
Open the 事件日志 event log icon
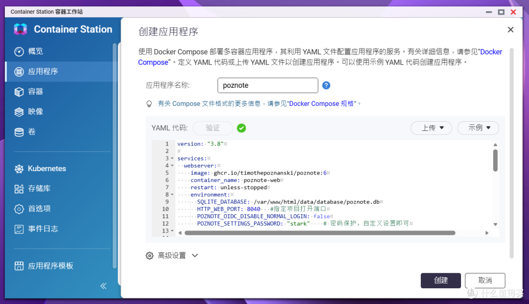click(19, 229)
